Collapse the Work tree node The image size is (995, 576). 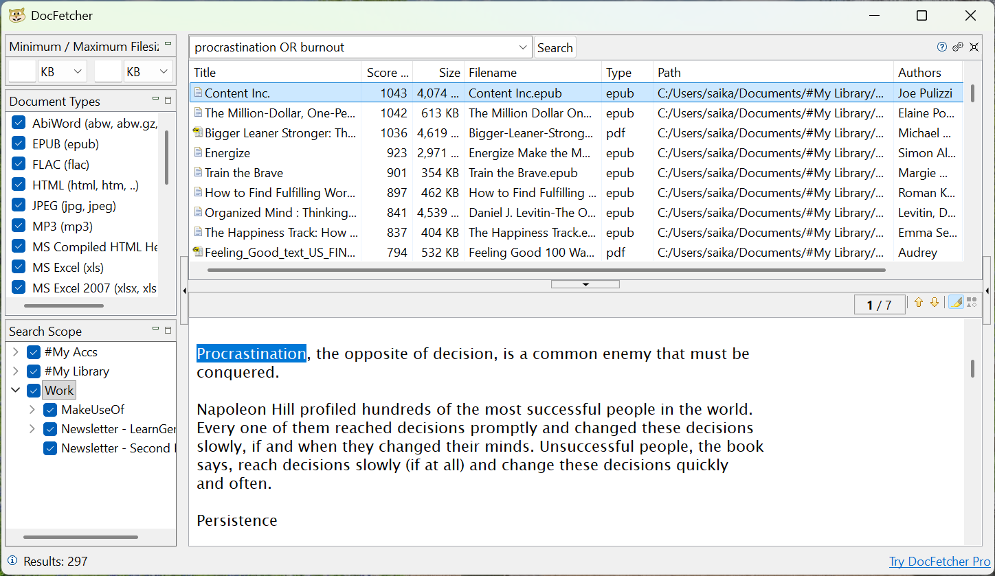[x=16, y=391]
